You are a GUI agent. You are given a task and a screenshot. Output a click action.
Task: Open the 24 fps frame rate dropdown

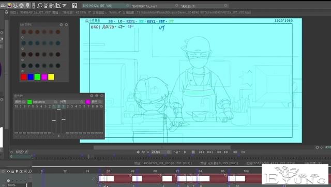pos(161,152)
